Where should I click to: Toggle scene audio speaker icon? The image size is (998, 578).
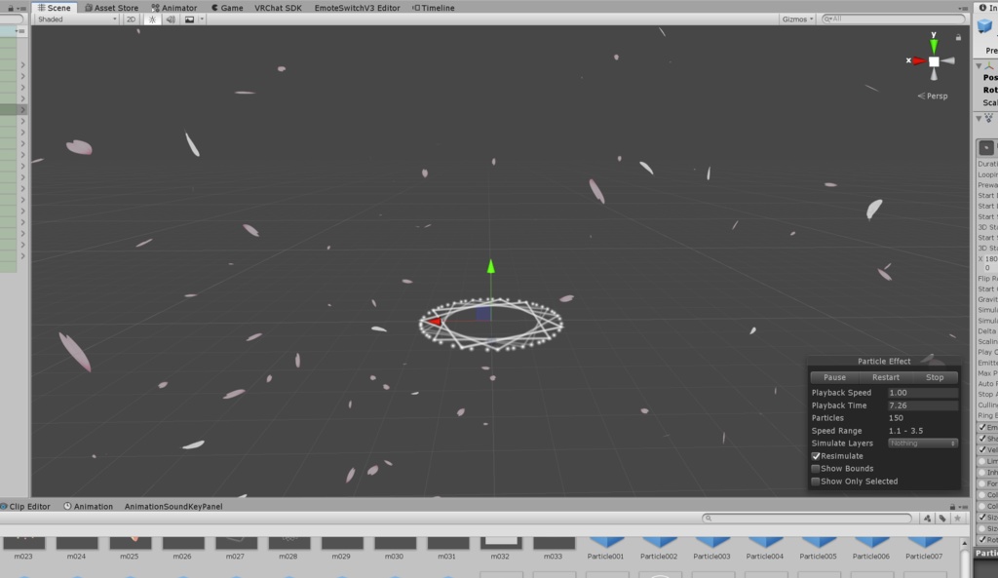171,19
